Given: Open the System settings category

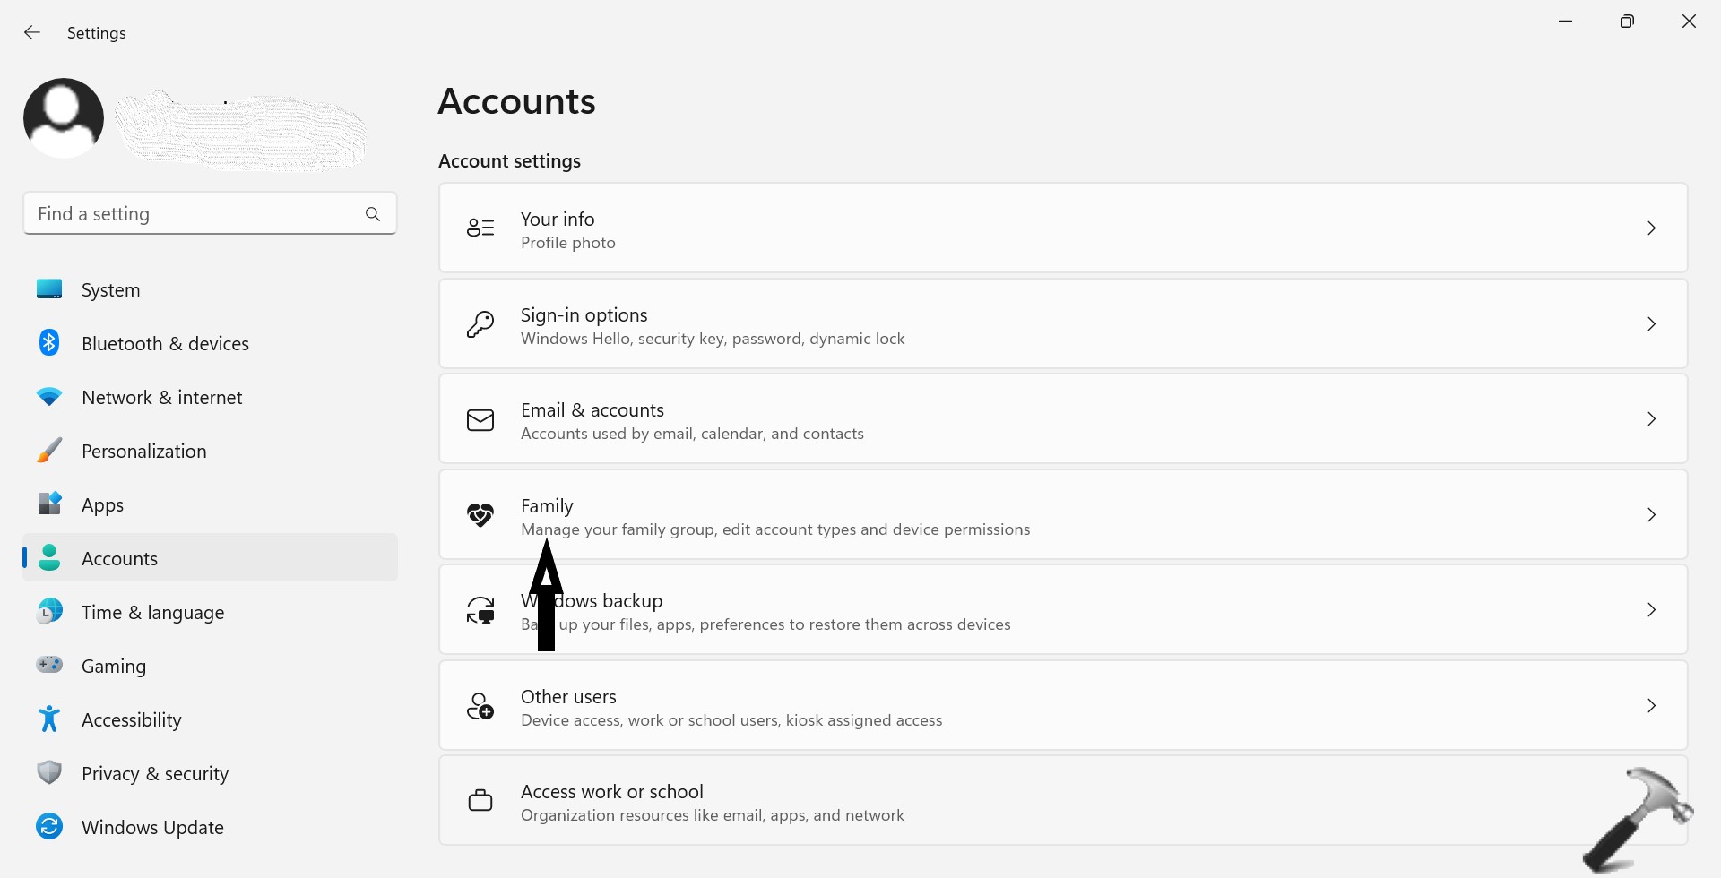Looking at the screenshot, I should 110,290.
